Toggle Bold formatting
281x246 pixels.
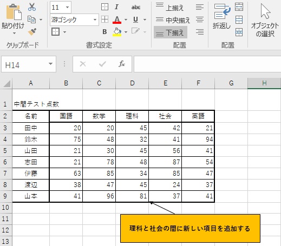click(x=104, y=32)
